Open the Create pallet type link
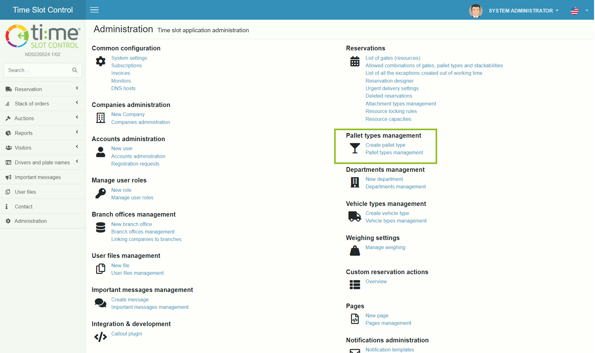595x353 pixels. click(x=385, y=145)
